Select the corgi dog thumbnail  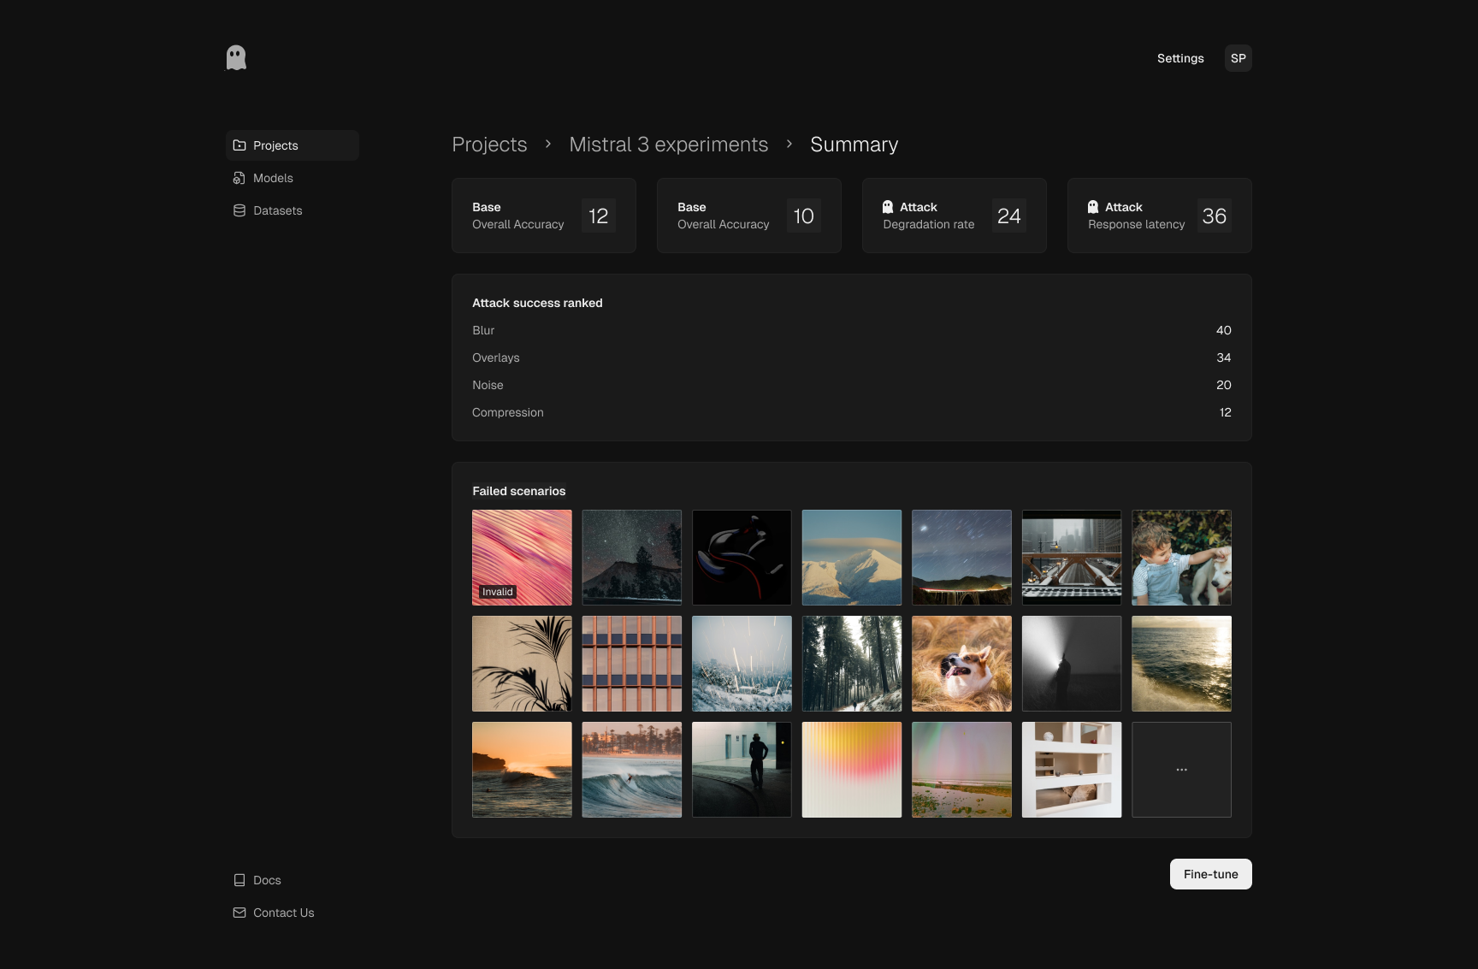[961, 664]
